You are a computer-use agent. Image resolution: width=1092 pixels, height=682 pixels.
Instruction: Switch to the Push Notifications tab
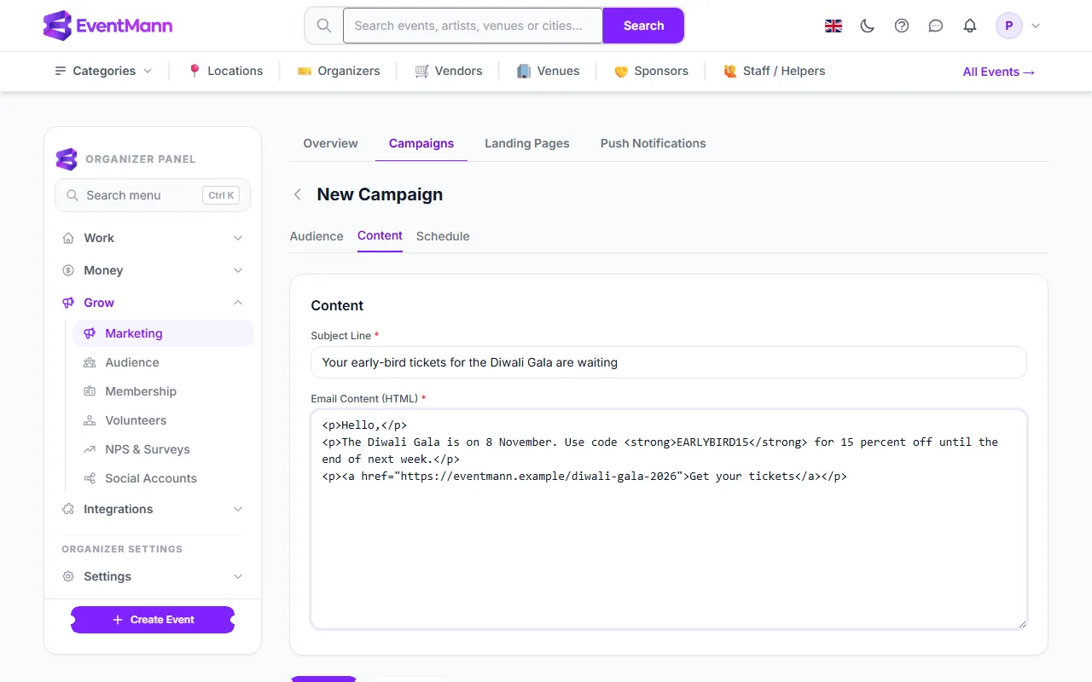[x=653, y=143]
